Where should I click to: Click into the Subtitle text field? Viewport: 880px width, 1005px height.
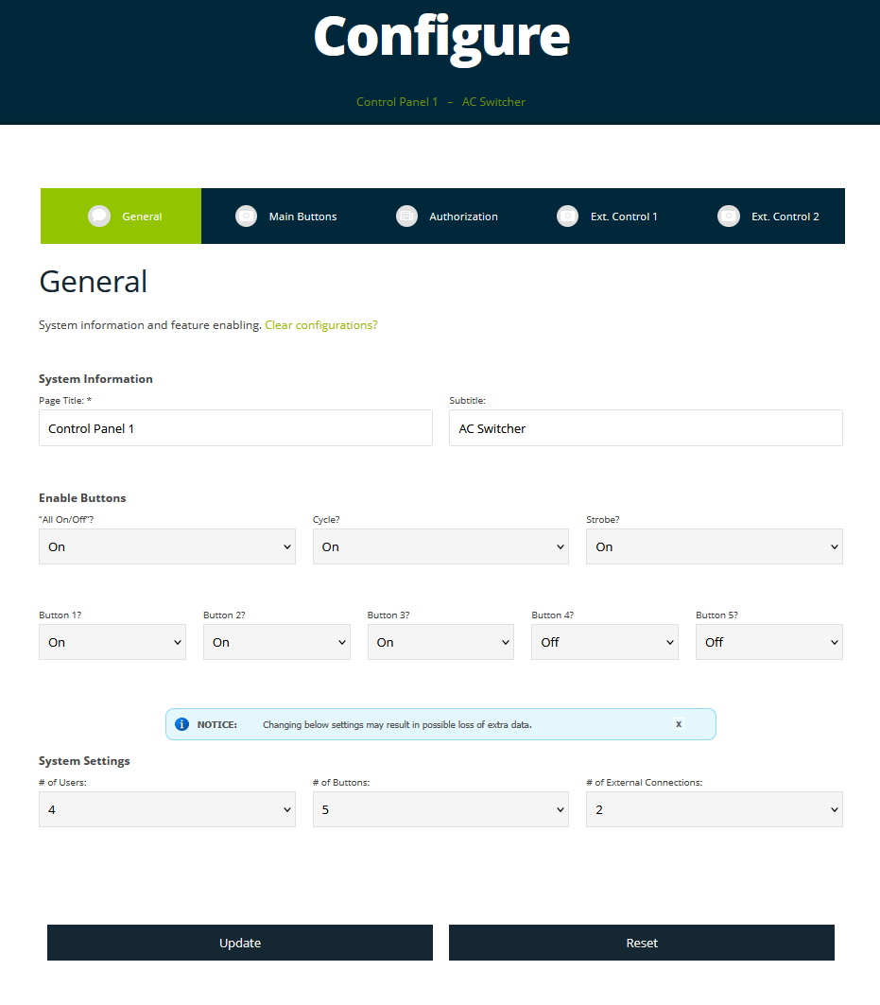pyautogui.click(x=646, y=428)
